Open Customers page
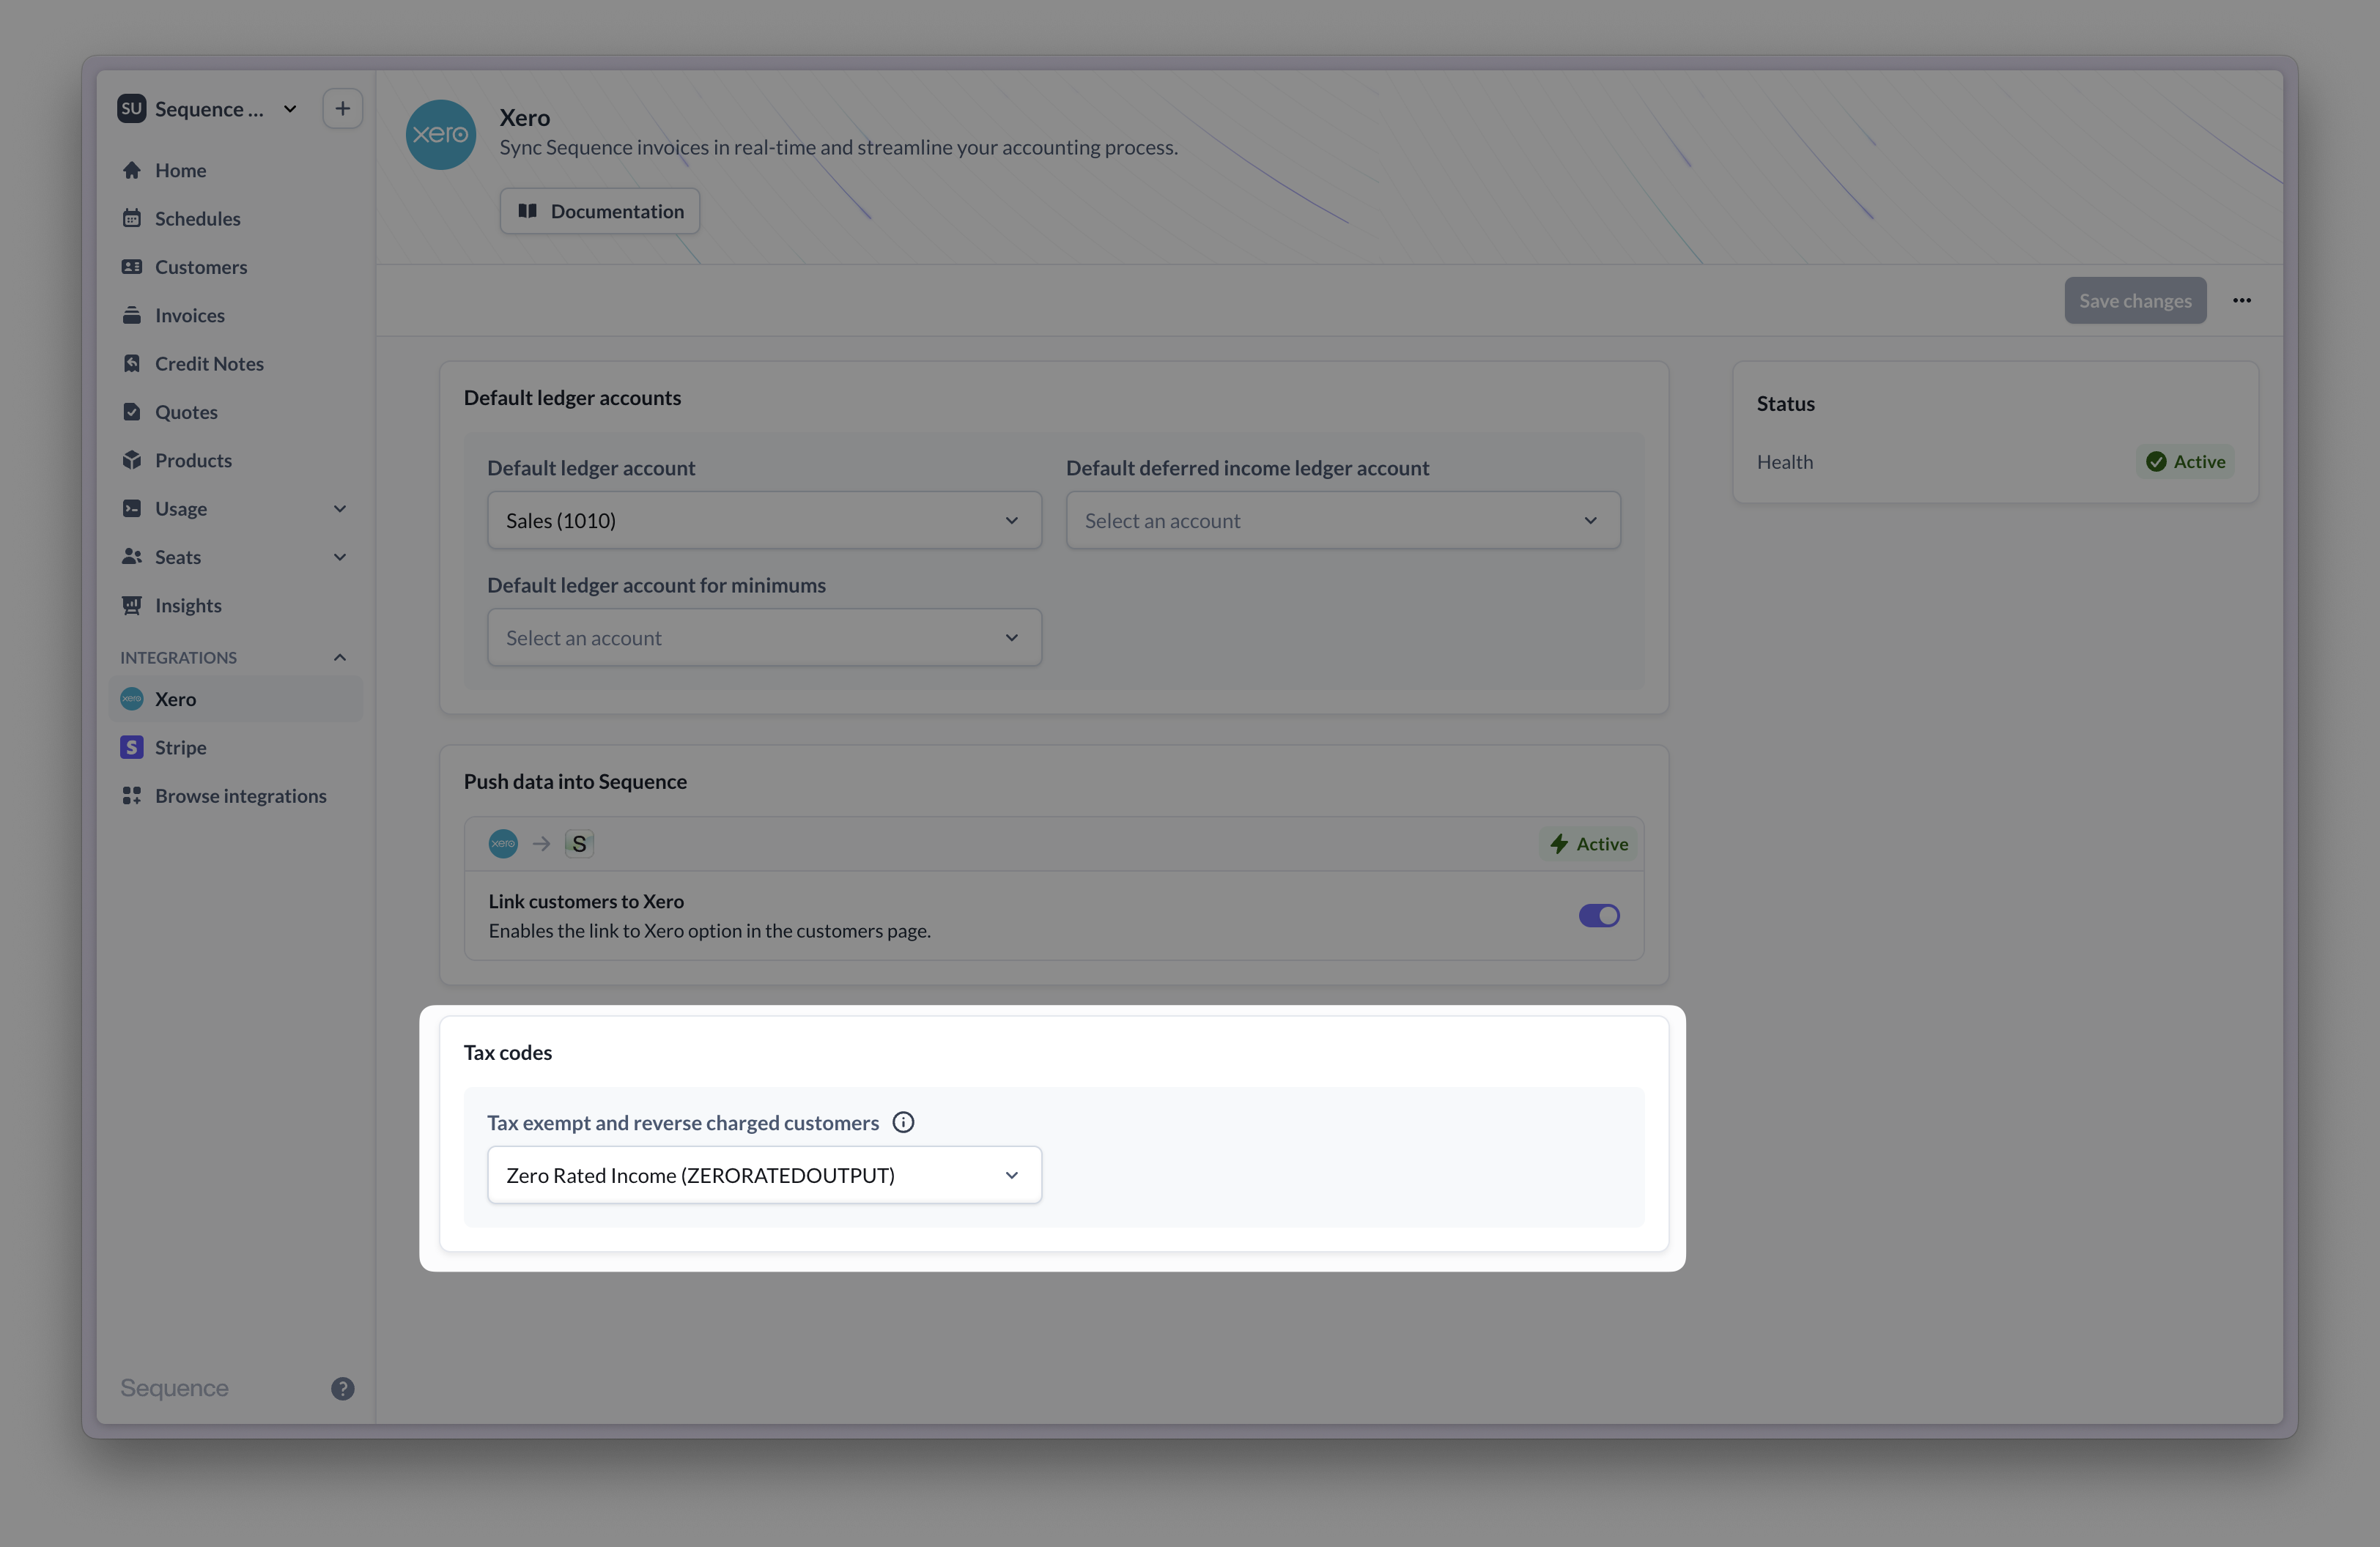This screenshot has height=1547, width=2380. point(235,267)
